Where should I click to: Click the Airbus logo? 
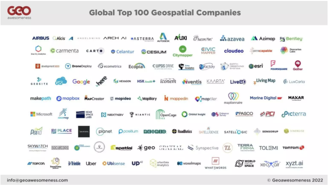click(41, 38)
